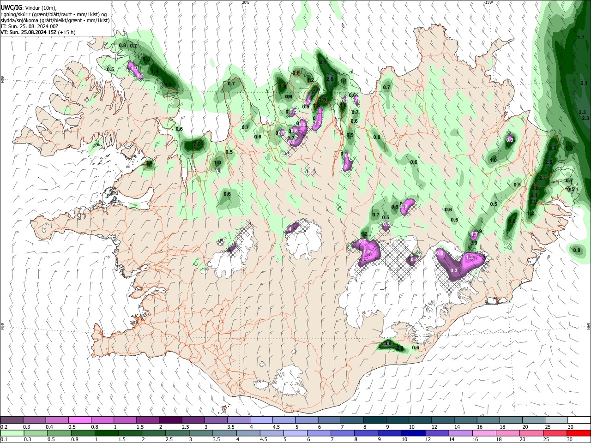Pick the pale green 0.1 swatch in lower legend
The height and width of the screenshot is (443, 591).
point(12,433)
